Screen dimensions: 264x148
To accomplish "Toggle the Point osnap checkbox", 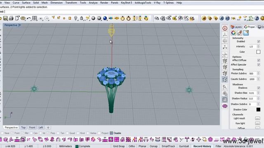I will 12,133.
